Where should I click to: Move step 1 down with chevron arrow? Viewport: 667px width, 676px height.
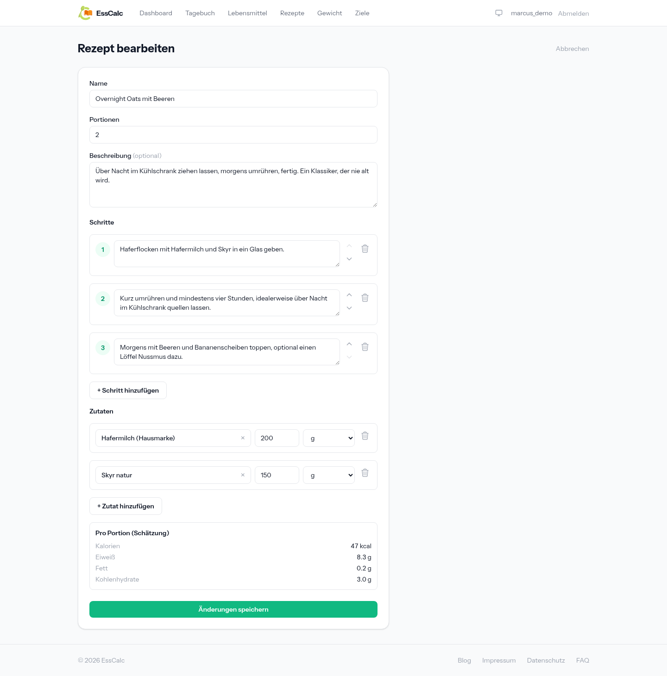click(349, 259)
